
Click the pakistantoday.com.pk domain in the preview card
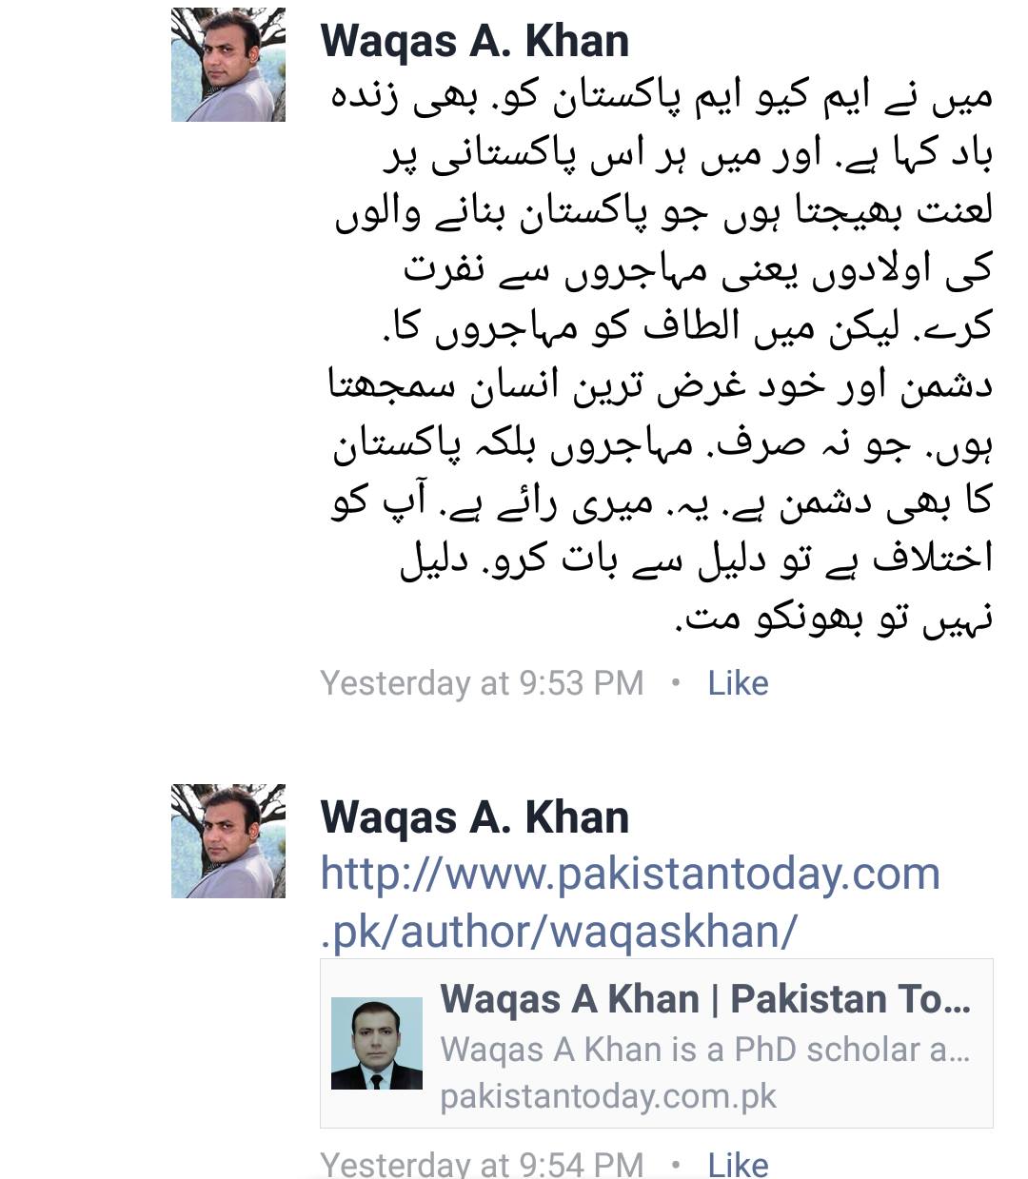coord(608,1096)
